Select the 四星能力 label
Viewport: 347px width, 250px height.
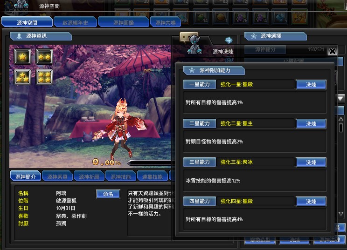[x=200, y=201]
